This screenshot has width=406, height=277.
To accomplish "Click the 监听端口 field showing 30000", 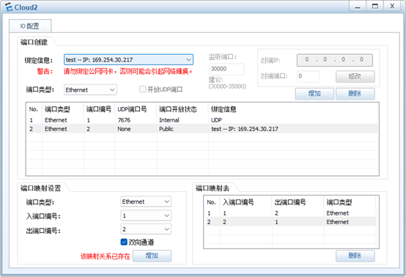I will [226, 69].
